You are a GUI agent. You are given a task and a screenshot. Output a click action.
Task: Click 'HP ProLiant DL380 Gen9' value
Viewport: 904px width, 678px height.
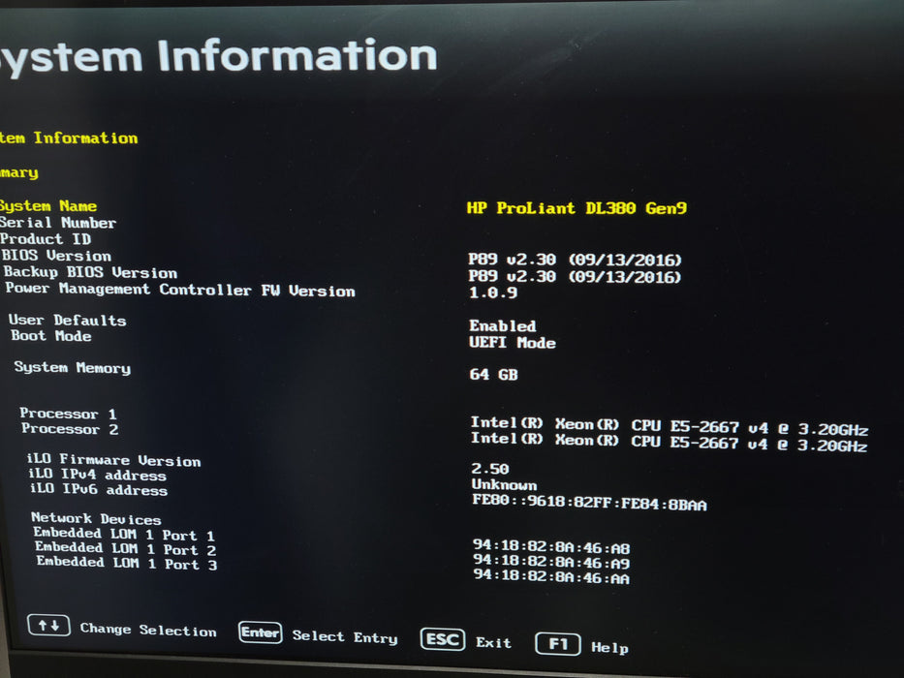pos(577,208)
